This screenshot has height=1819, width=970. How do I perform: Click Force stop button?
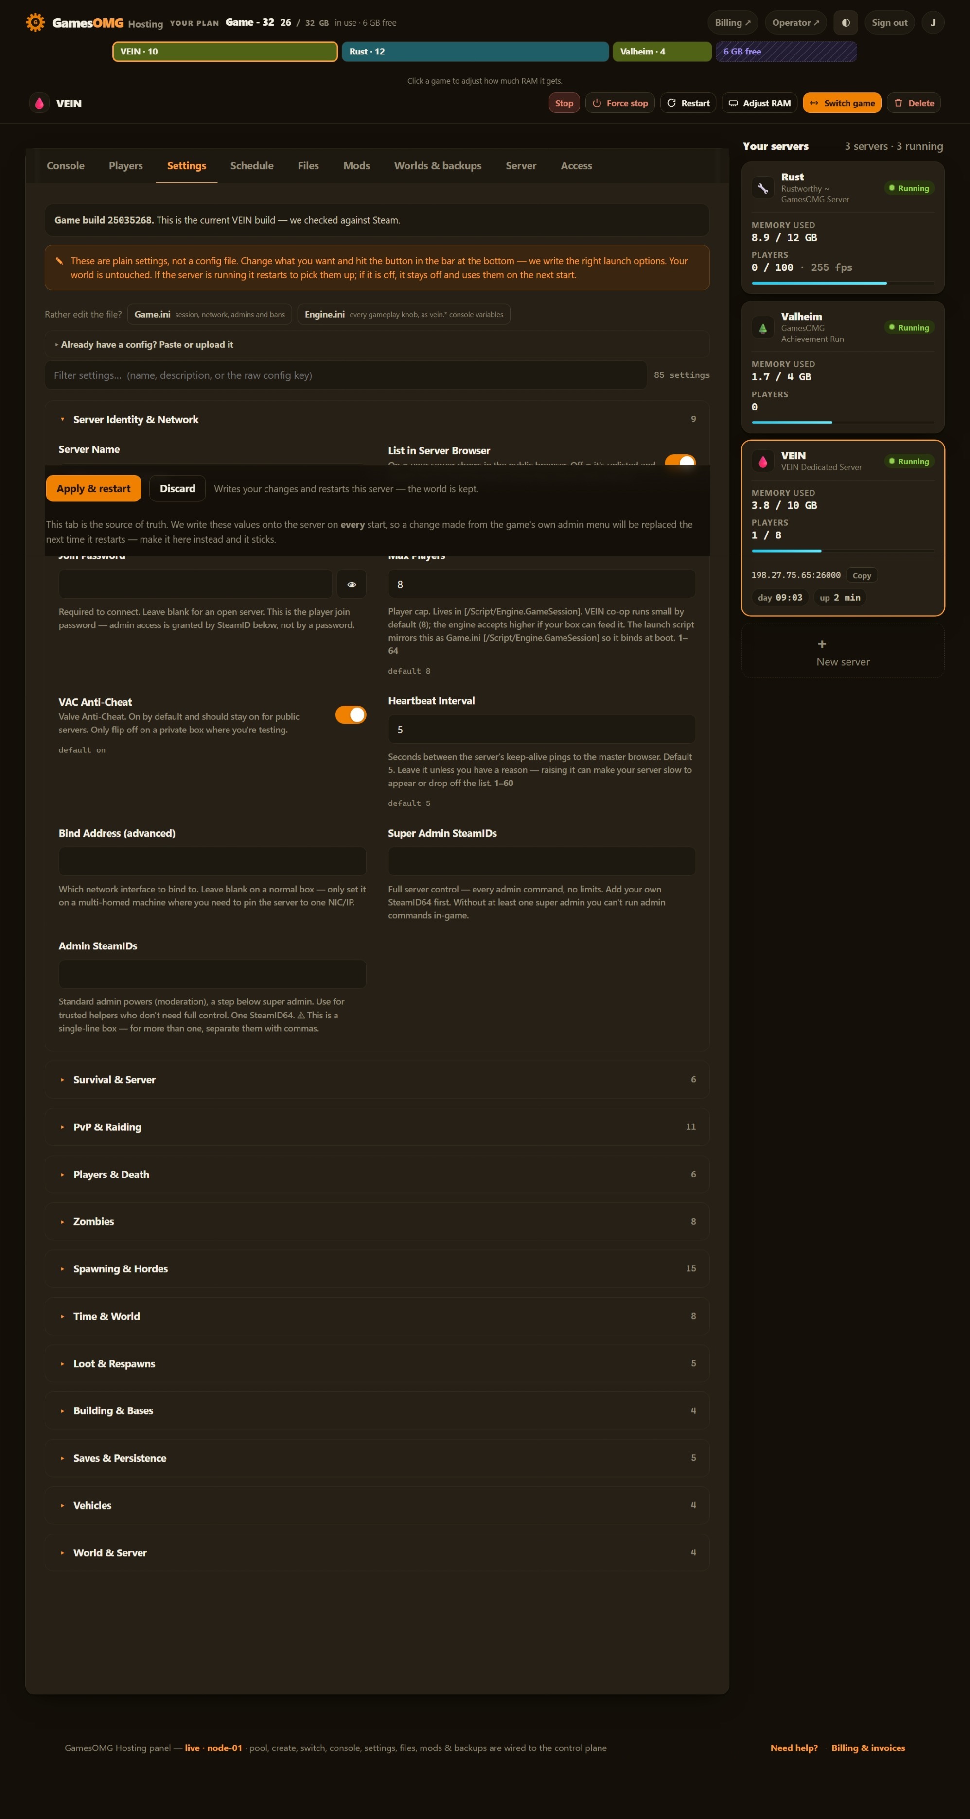tap(620, 103)
